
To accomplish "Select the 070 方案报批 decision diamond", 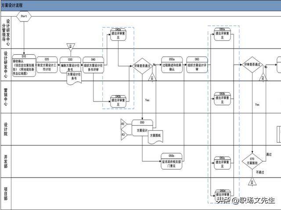I will coord(252,161).
